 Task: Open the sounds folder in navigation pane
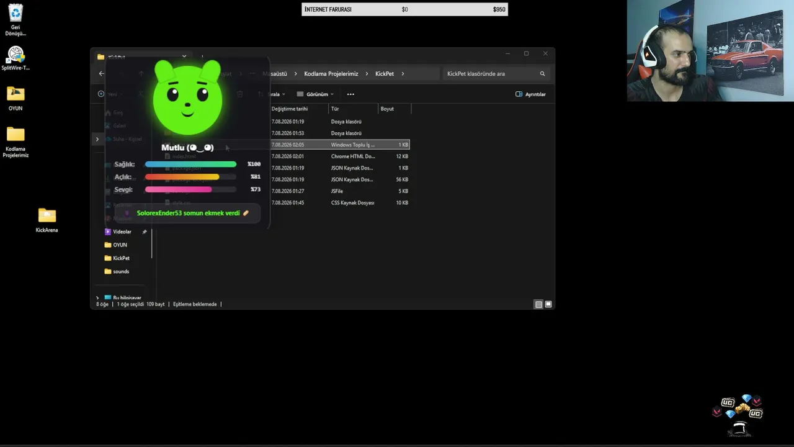(x=117, y=271)
